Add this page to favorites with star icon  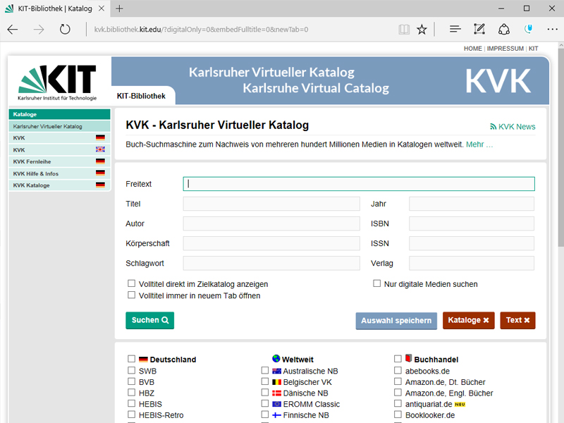422,30
